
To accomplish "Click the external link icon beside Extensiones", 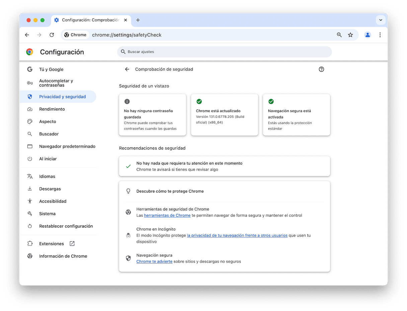I will 72,244.
